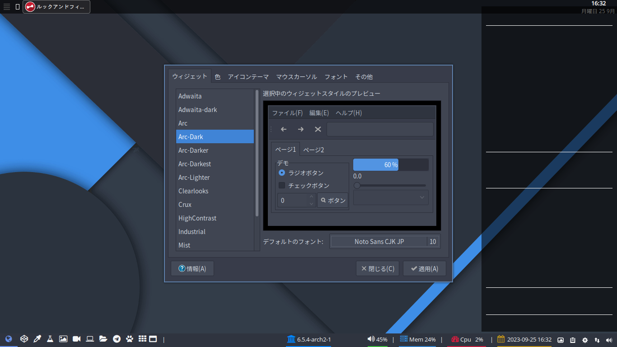Viewport: 617px width, 347px height.
Task: Apply changes with 適用(A) button
Action: [425, 268]
